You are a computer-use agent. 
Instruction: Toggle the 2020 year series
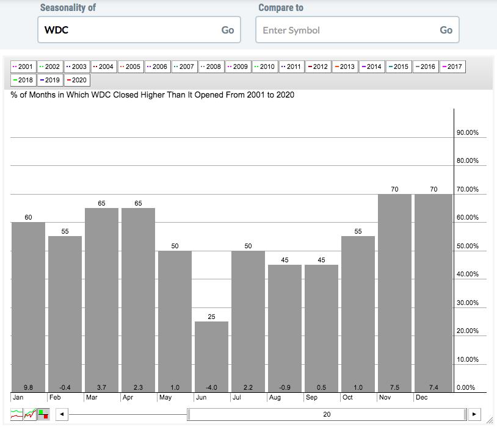[76, 80]
